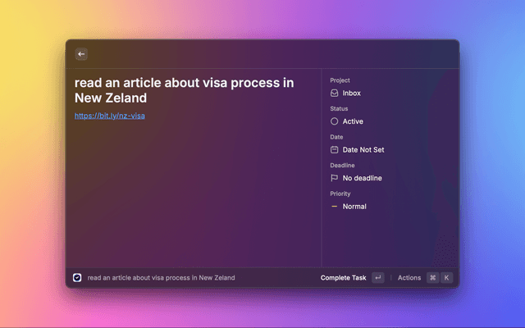This screenshot has width=525, height=328.
Task: Change the Normal priority value
Action: click(354, 207)
